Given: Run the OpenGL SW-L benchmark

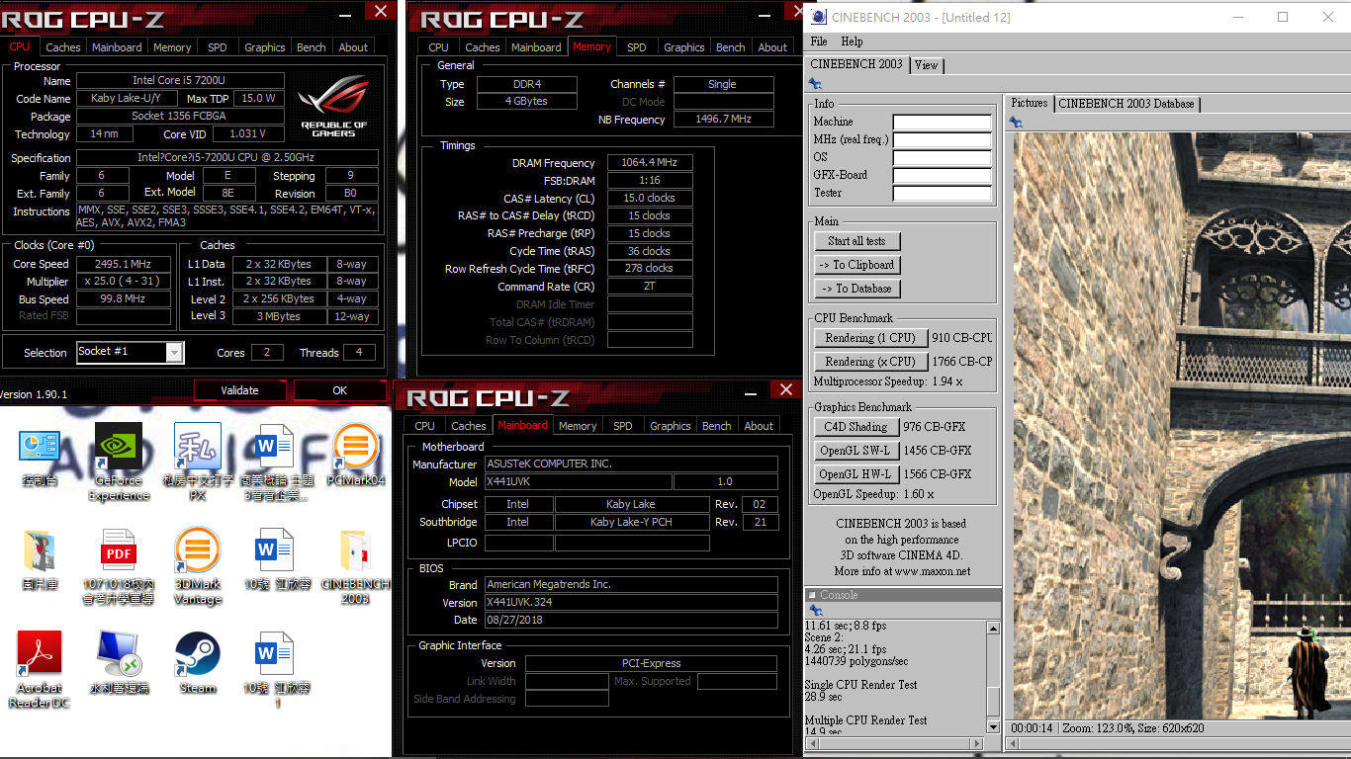Looking at the screenshot, I should click(x=856, y=451).
